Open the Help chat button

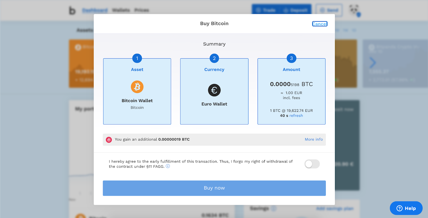tap(406, 208)
